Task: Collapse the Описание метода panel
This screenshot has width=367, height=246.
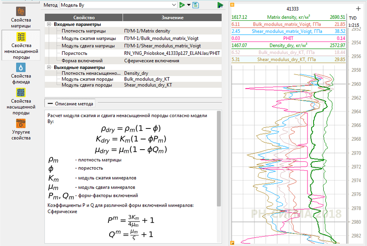Action: pyautogui.click(x=50, y=103)
